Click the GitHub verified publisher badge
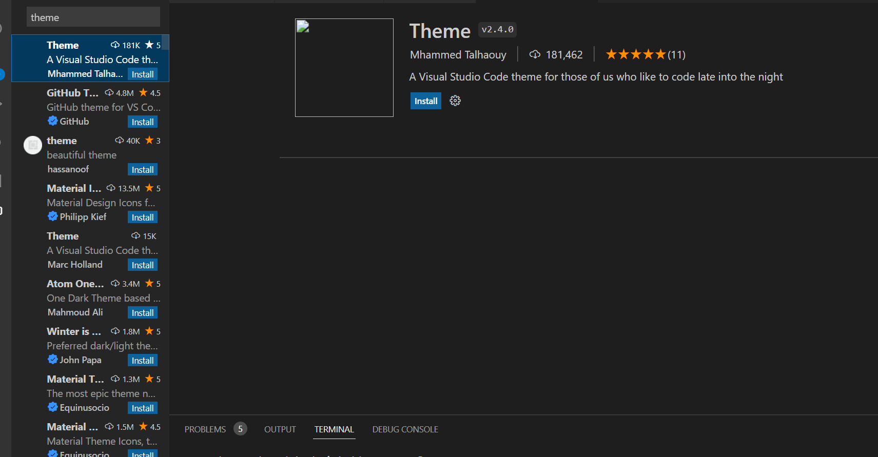 (x=52, y=121)
